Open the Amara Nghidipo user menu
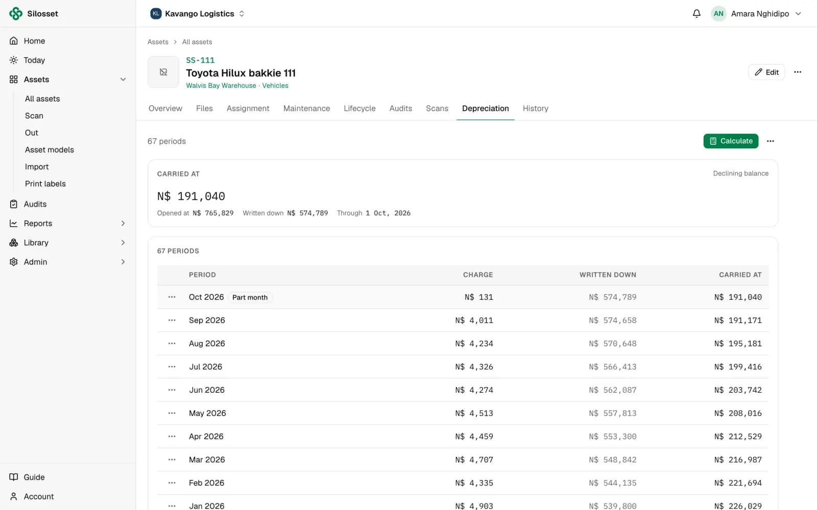Image resolution: width=817 pixels, height=510 pixels. pos(756,14)
